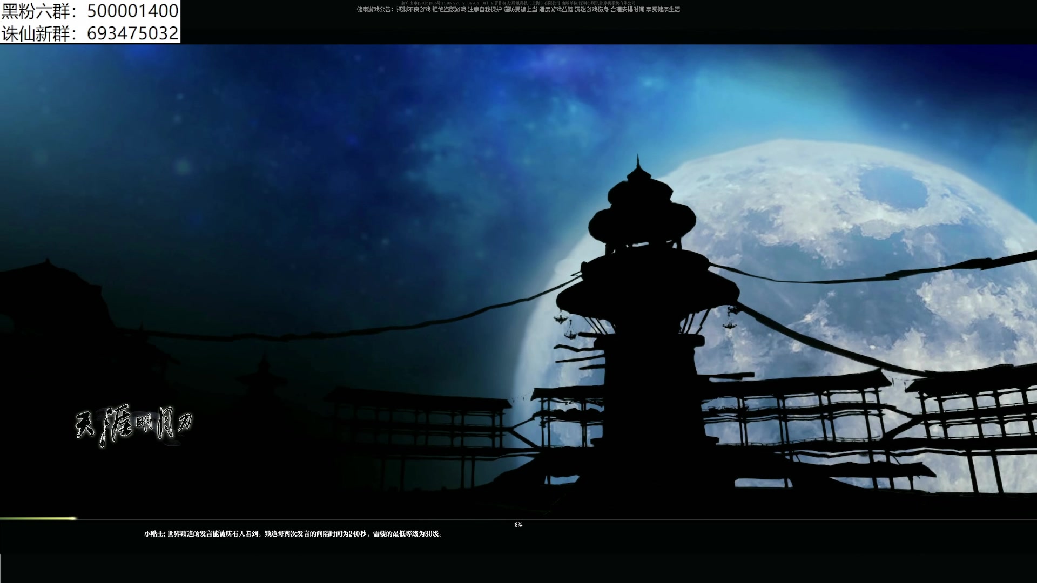Click the 诛仙新群 693475032 overlay text

tap(90, 33)
